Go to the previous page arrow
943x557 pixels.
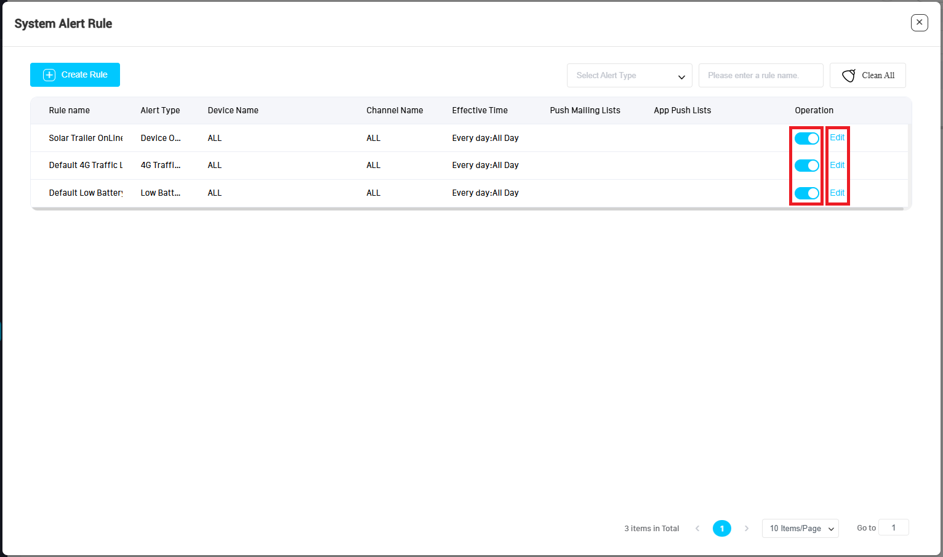tap(697, 528)
